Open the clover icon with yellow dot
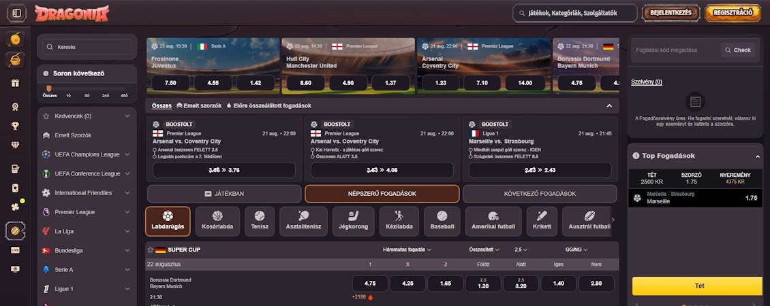Image resolution: width=770 pixels, height=306 pixels. pyautogui.click(x=16, y=207)
